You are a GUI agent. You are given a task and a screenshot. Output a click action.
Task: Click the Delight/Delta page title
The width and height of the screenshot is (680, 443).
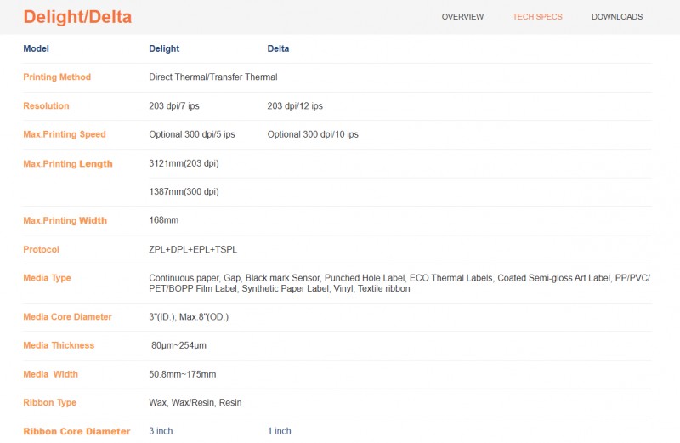click(x=77, y=17)
